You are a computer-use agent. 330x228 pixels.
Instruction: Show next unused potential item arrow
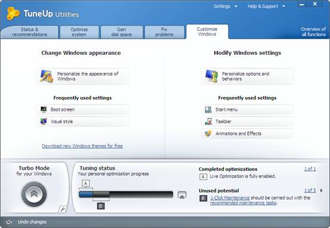322,190
